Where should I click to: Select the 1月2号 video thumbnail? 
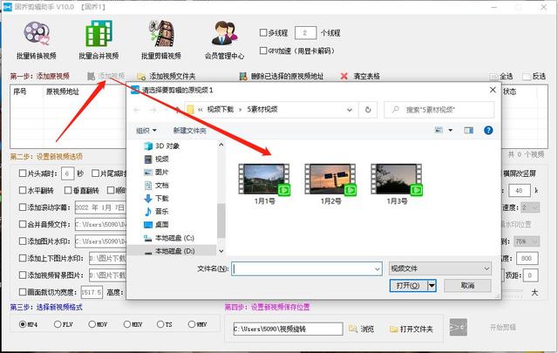tap(330, 179)
